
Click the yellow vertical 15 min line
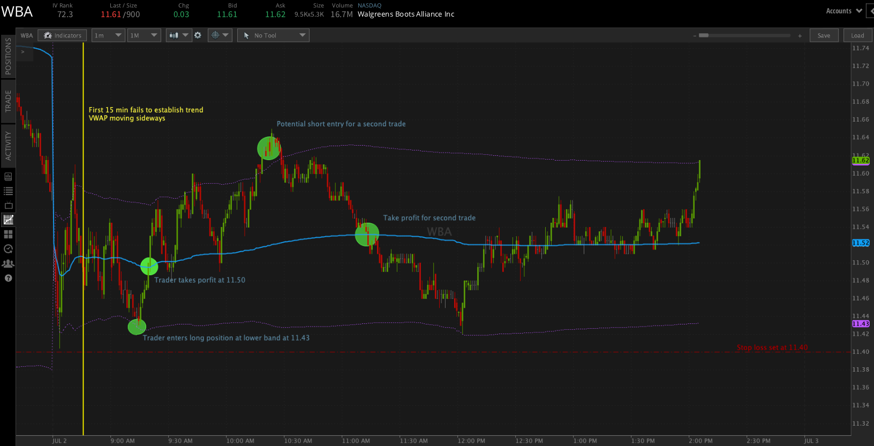click(83, 239)
